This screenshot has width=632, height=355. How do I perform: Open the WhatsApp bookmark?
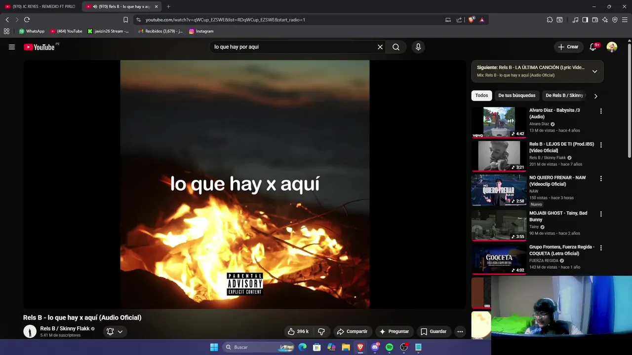(32, 31)
